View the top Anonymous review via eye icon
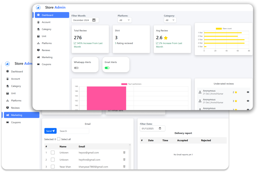The height and width of the screenshot is (172, 258). pos(247,92)
